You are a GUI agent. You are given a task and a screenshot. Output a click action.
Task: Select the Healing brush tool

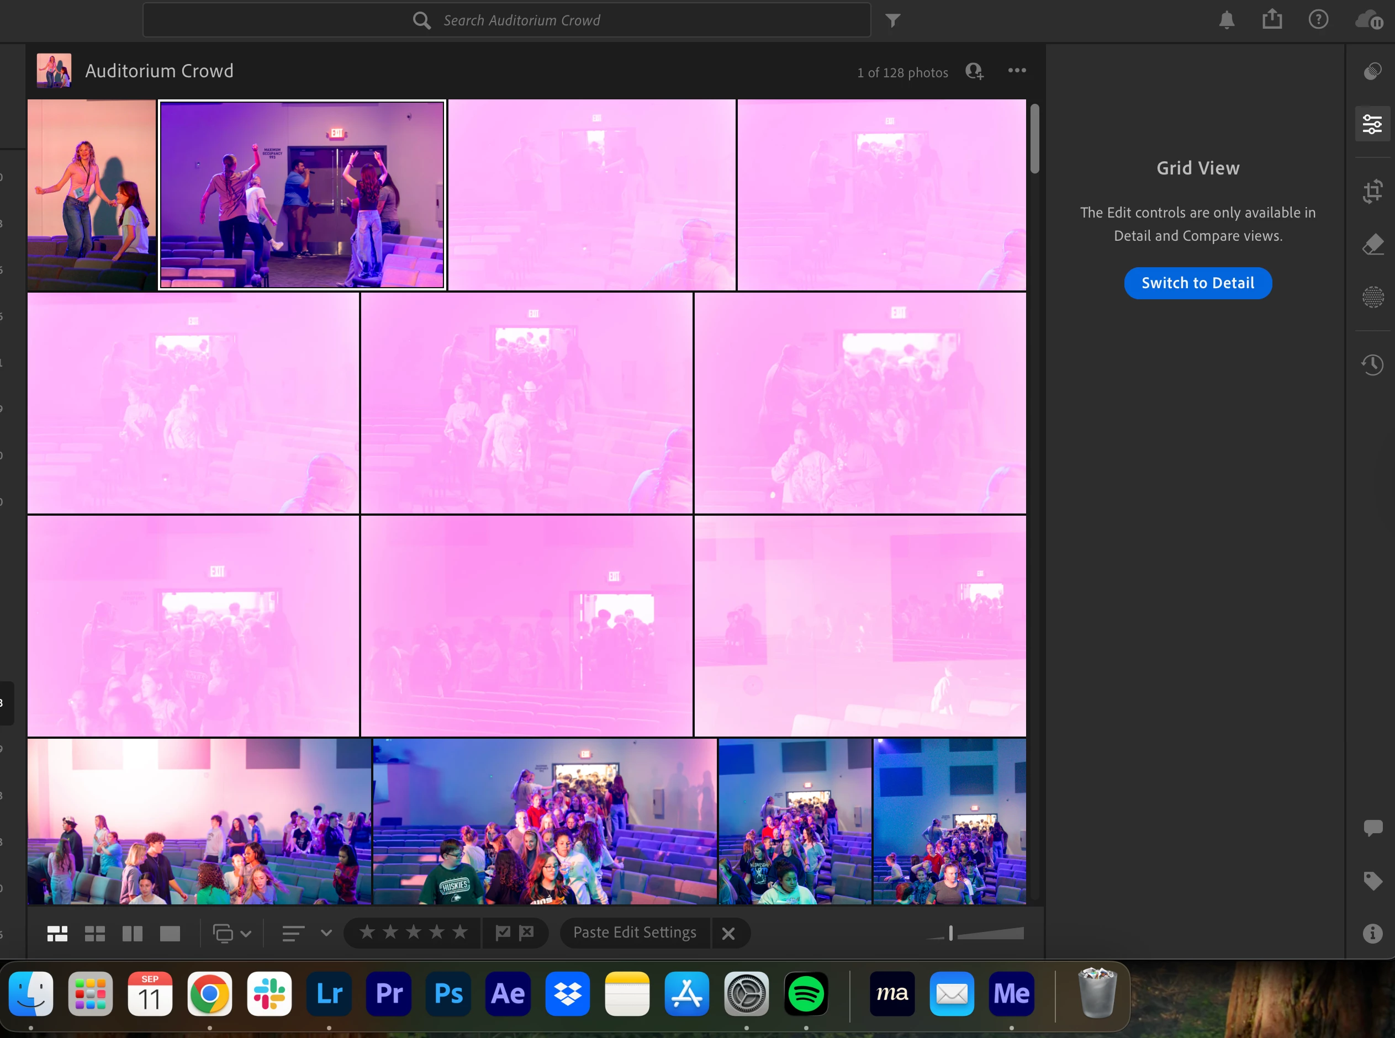click(1372, 245)
